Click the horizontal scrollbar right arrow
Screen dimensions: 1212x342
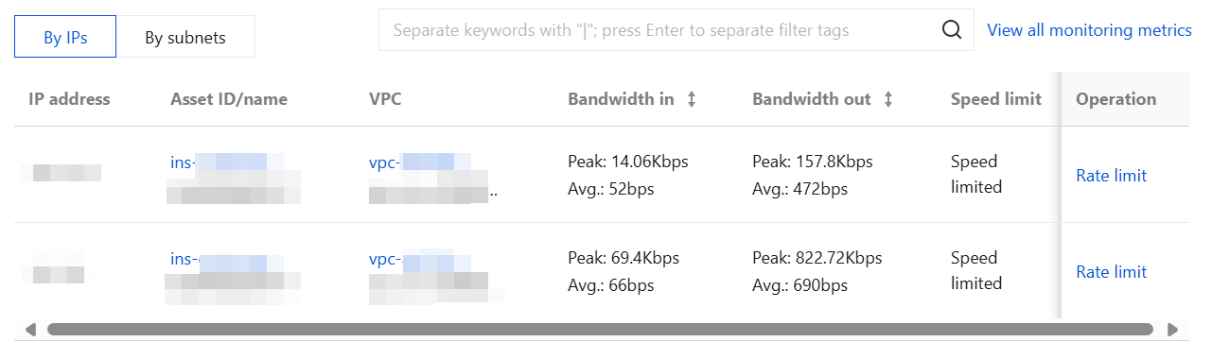[x=1173, y=330]
